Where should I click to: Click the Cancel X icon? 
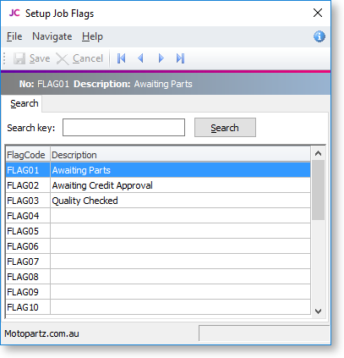(63, 58)
